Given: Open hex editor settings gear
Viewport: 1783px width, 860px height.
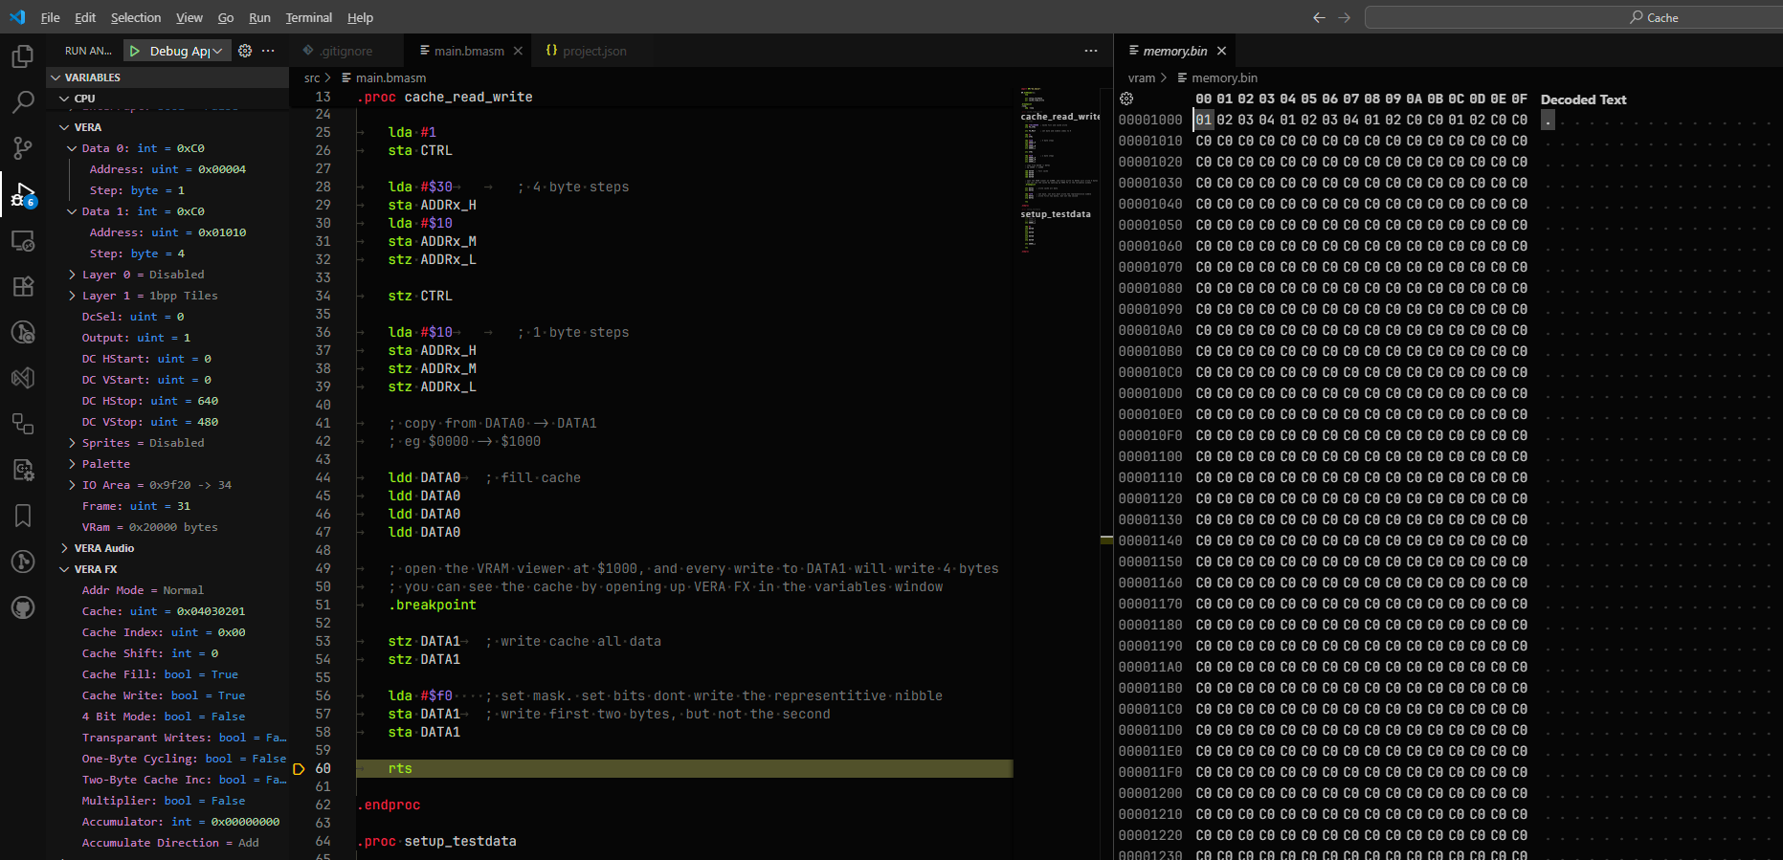Looking at the screenshot, I should click(x=1126, y=99).
